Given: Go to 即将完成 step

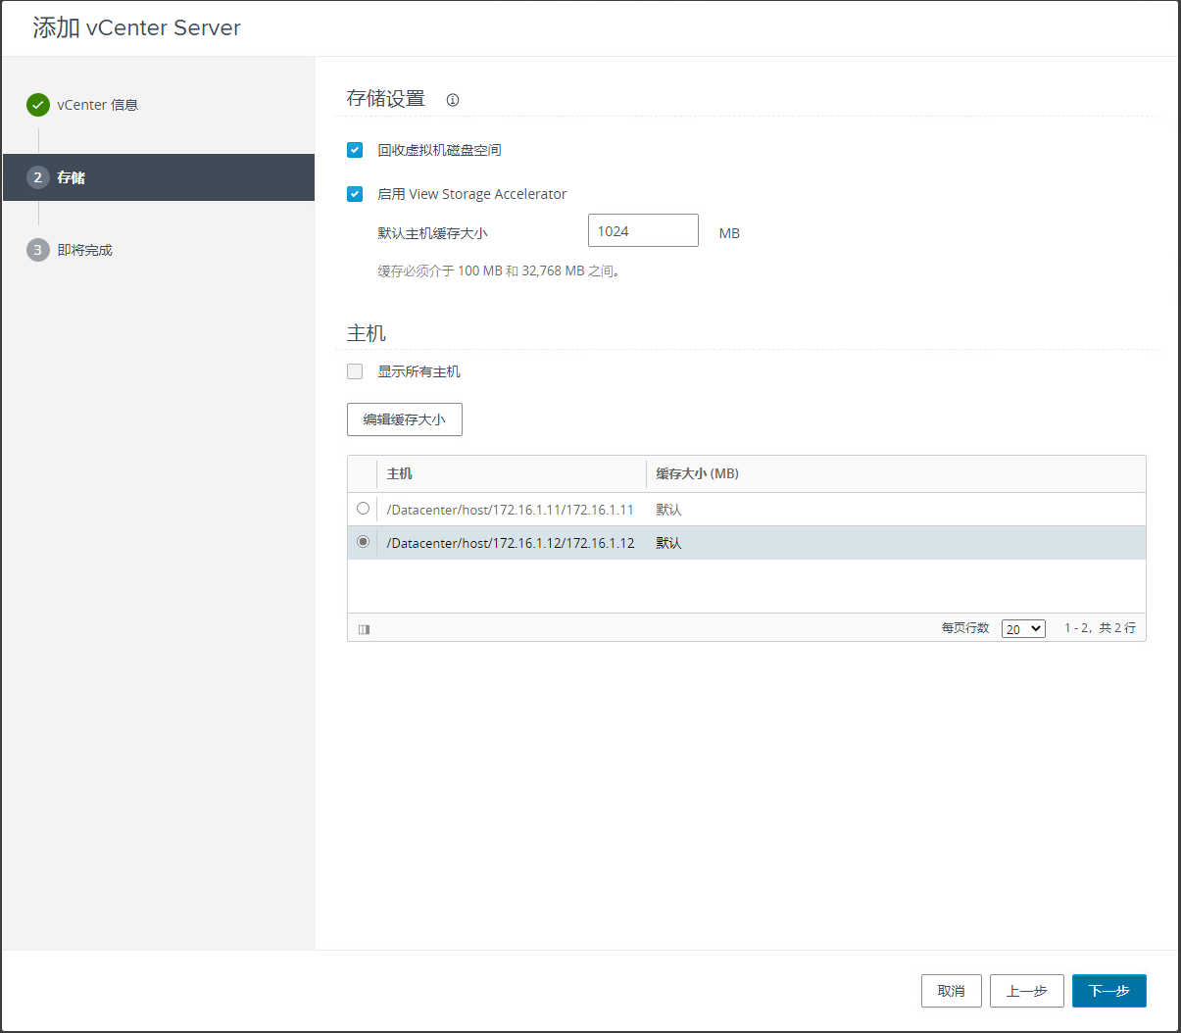Looking at the screenshot, I should click(85, 250).
